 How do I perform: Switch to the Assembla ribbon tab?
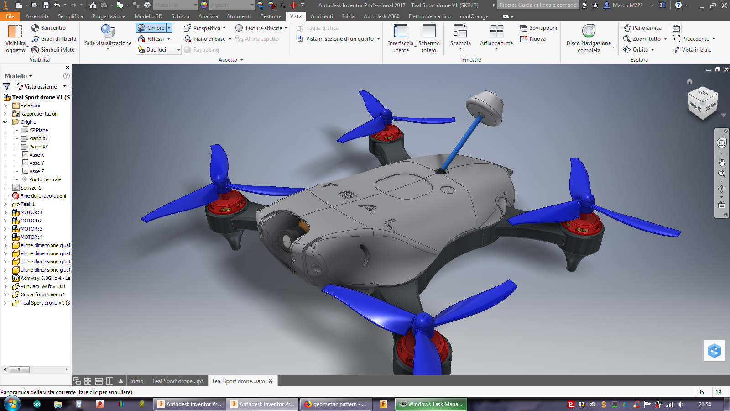pos(37,16)
